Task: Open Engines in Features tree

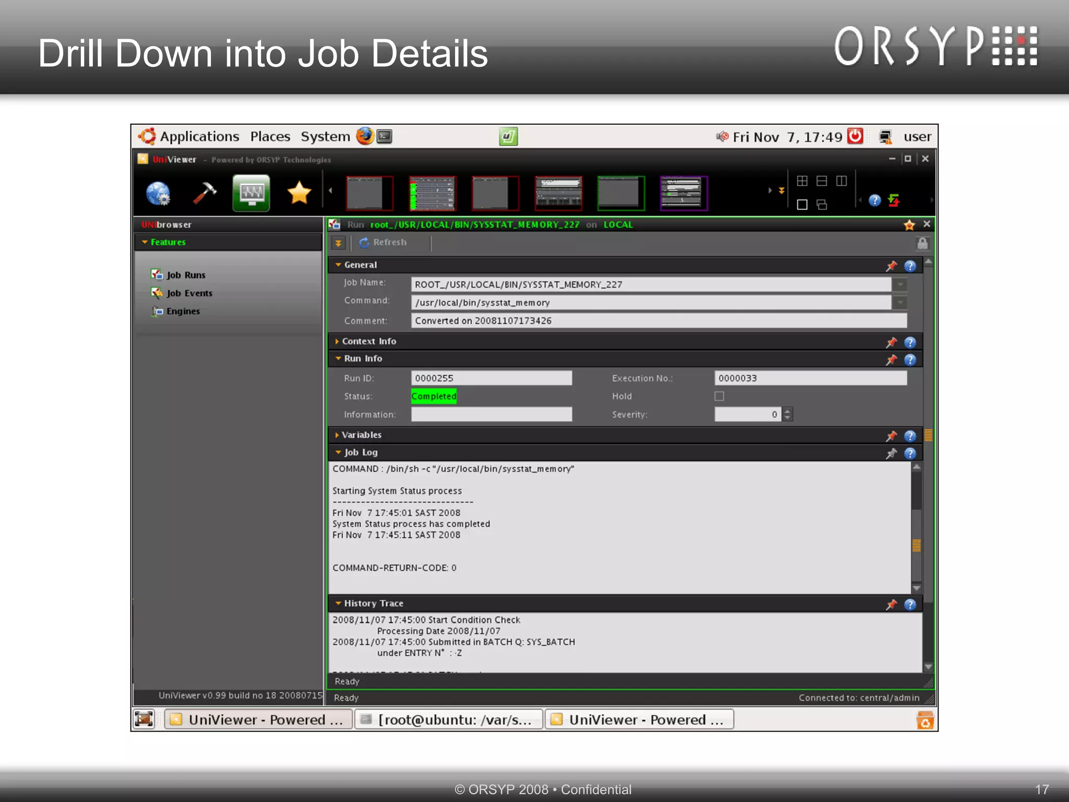Action: 175,311
